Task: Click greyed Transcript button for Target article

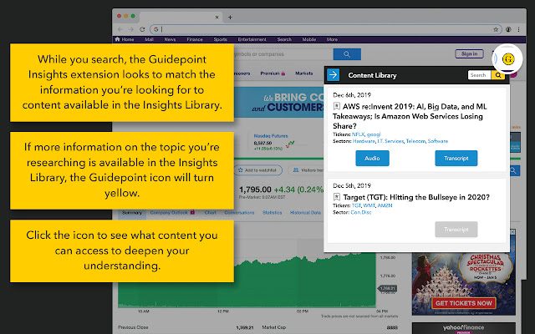Action: point(456,230)
